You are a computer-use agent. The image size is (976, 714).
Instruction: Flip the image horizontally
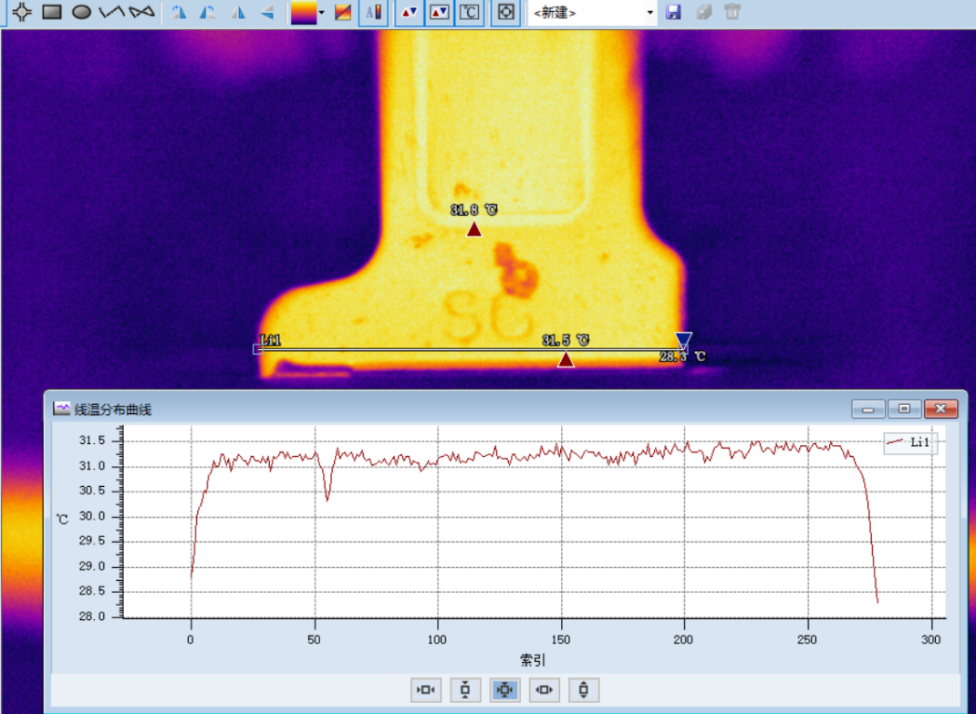(238, 13)
